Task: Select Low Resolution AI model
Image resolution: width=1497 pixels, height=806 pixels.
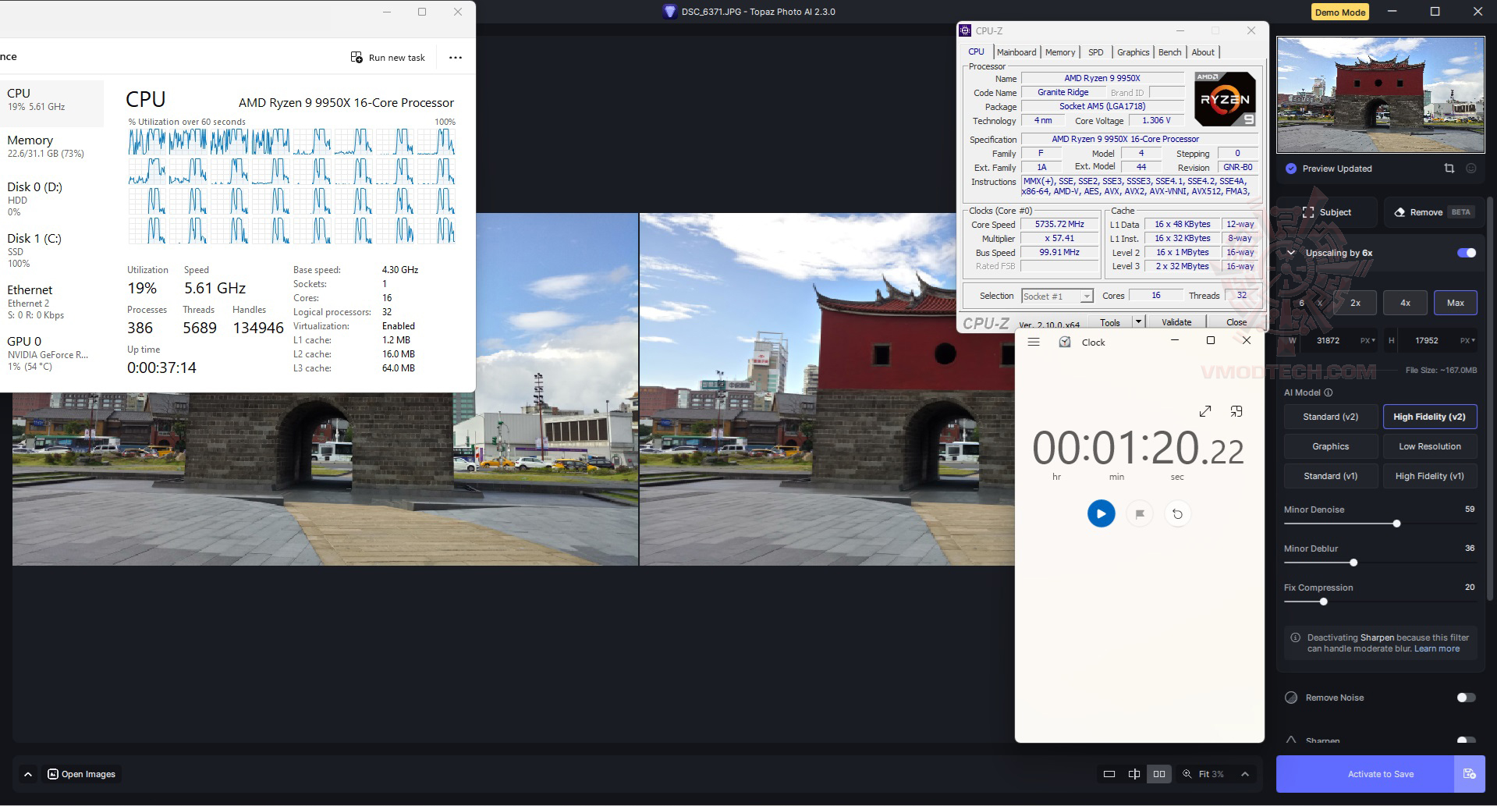Action: pos(1429,446)
